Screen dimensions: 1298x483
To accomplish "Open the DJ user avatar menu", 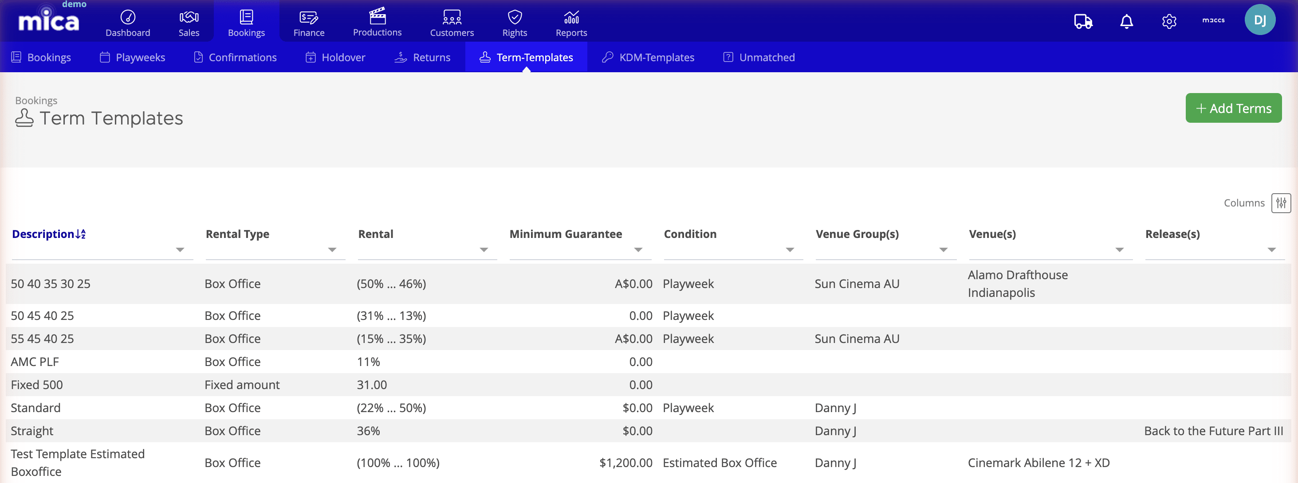I will pyautogui.click(x=1260, y=19).
